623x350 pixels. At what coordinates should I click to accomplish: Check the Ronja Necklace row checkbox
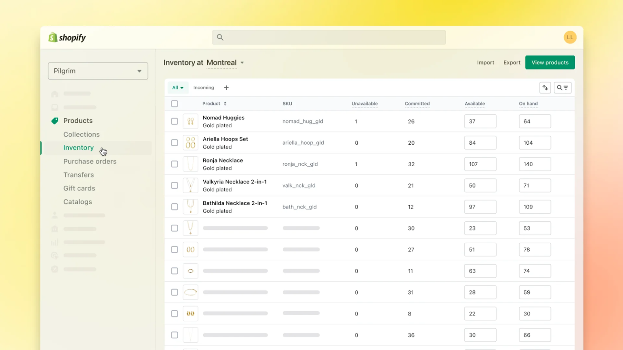[x=174, y=164]
